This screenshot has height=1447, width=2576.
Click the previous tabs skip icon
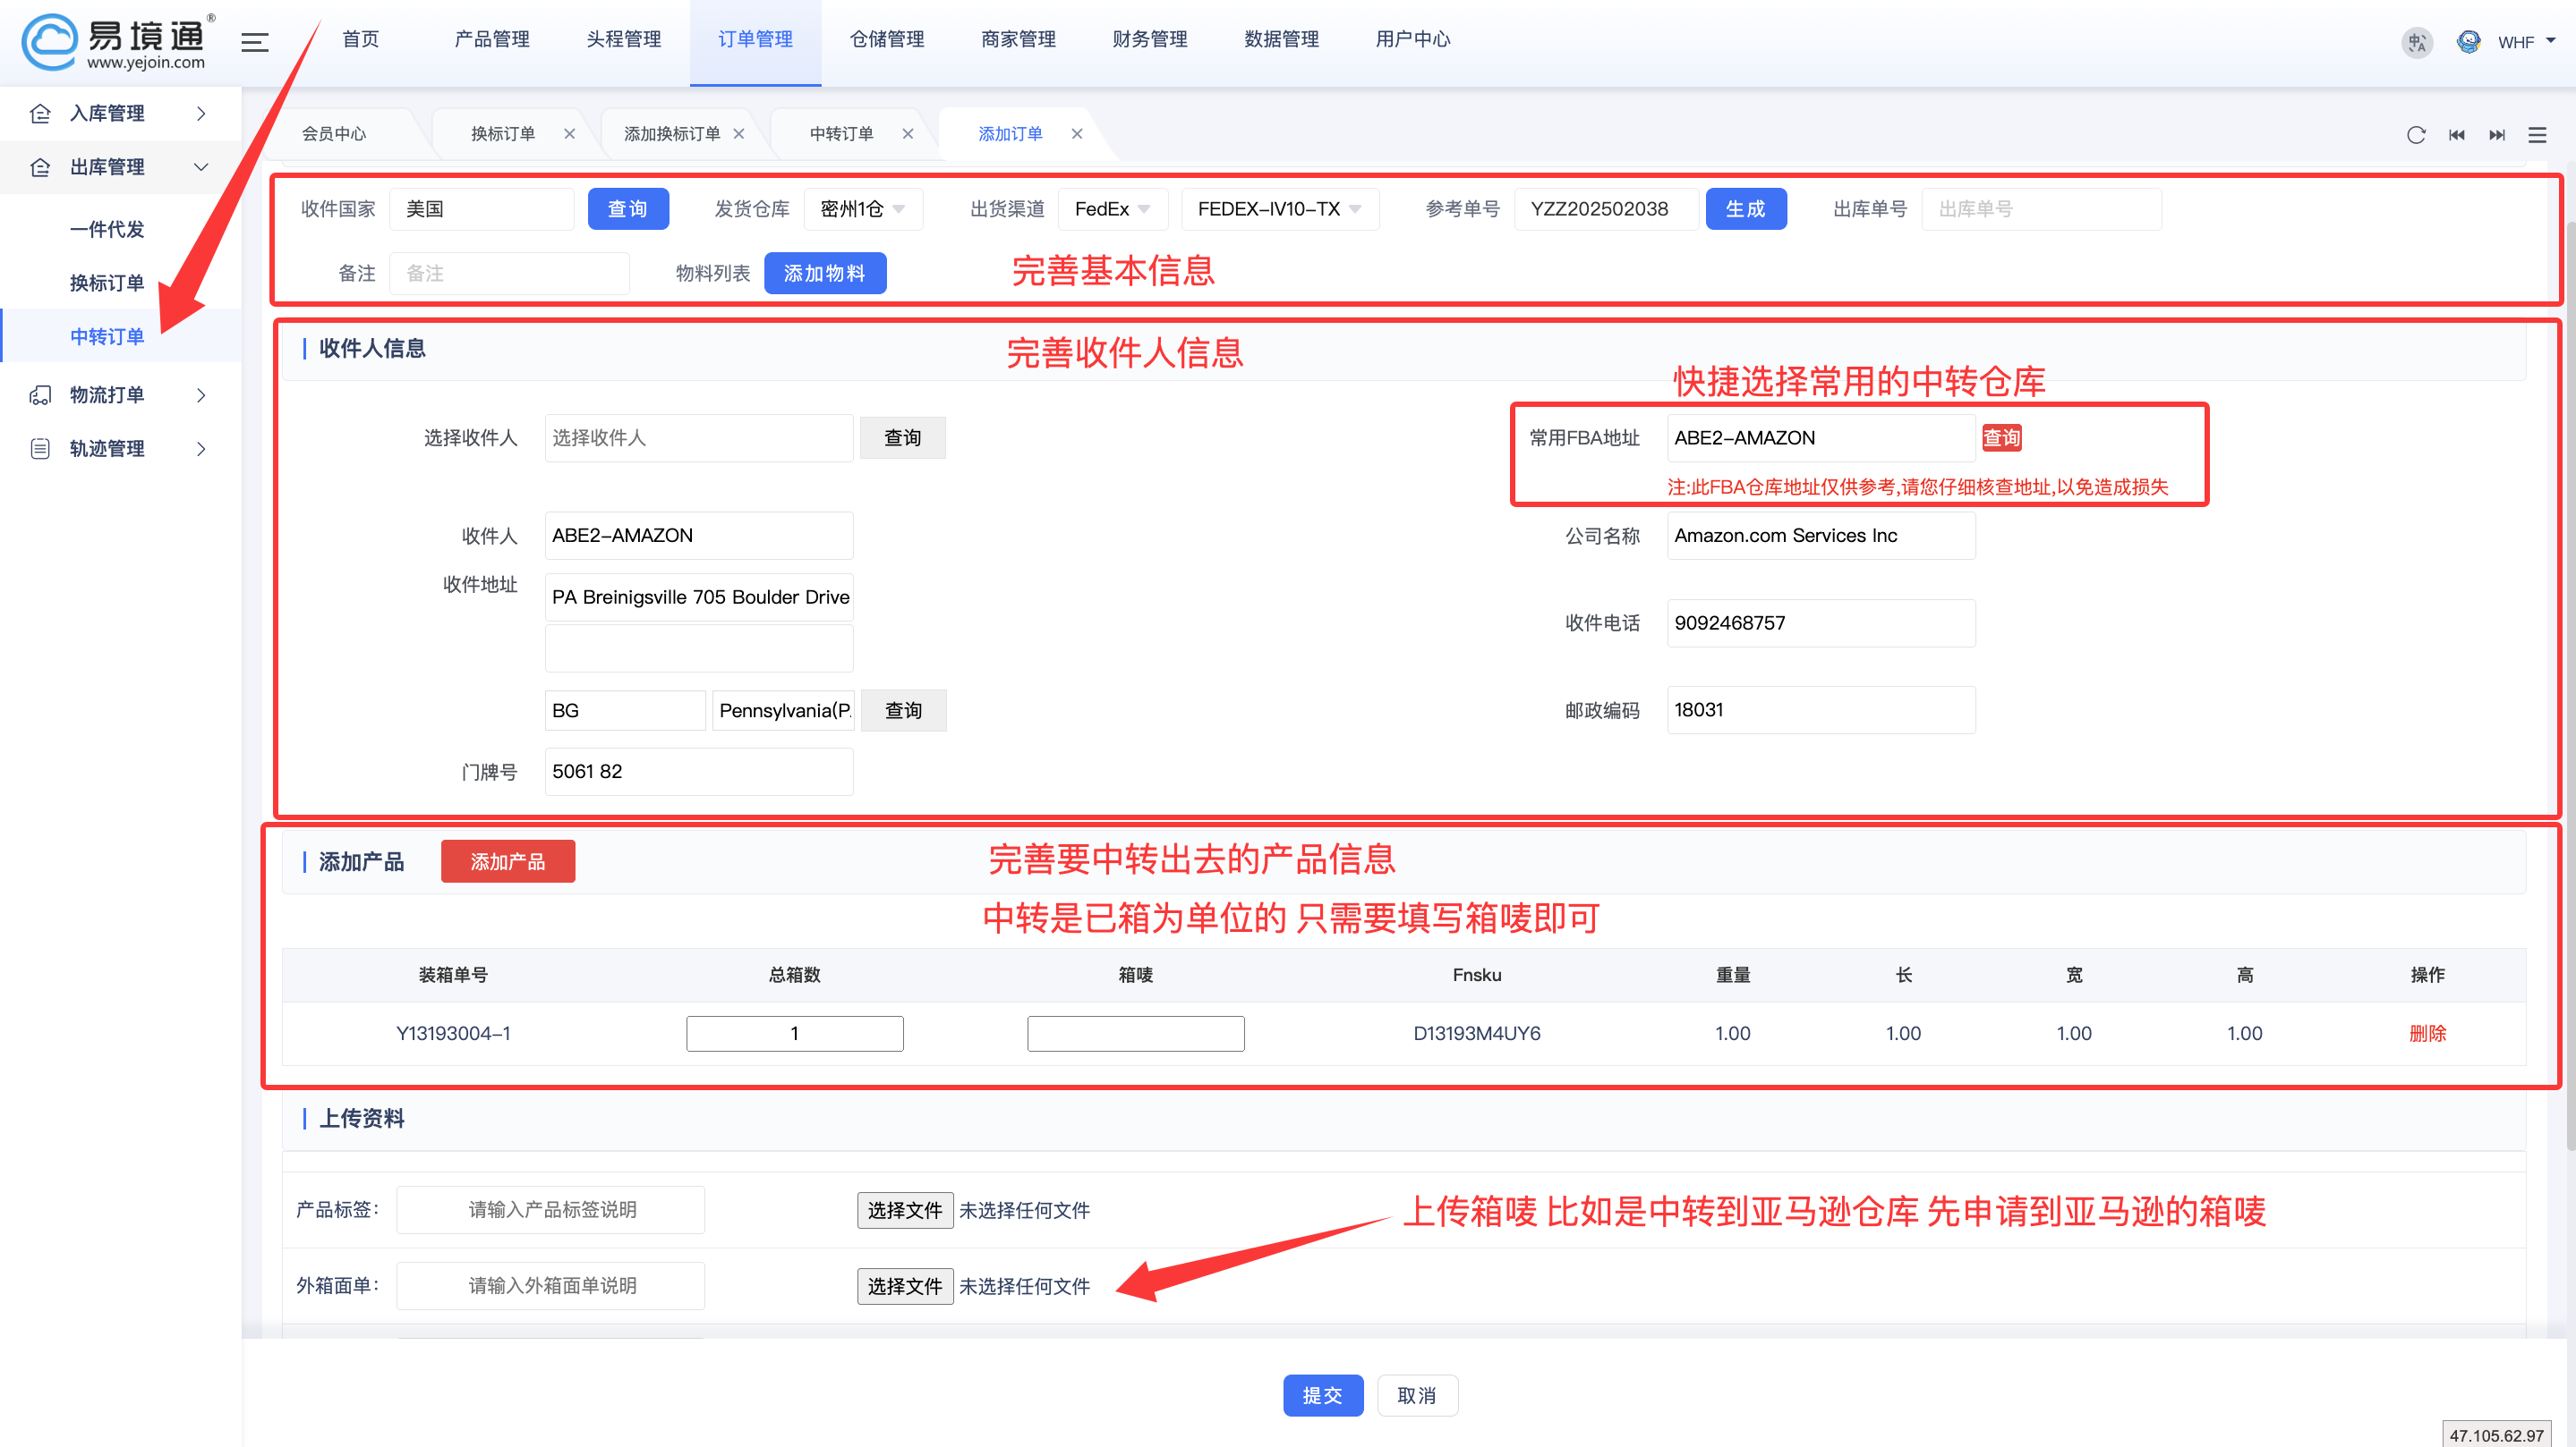2457,135
